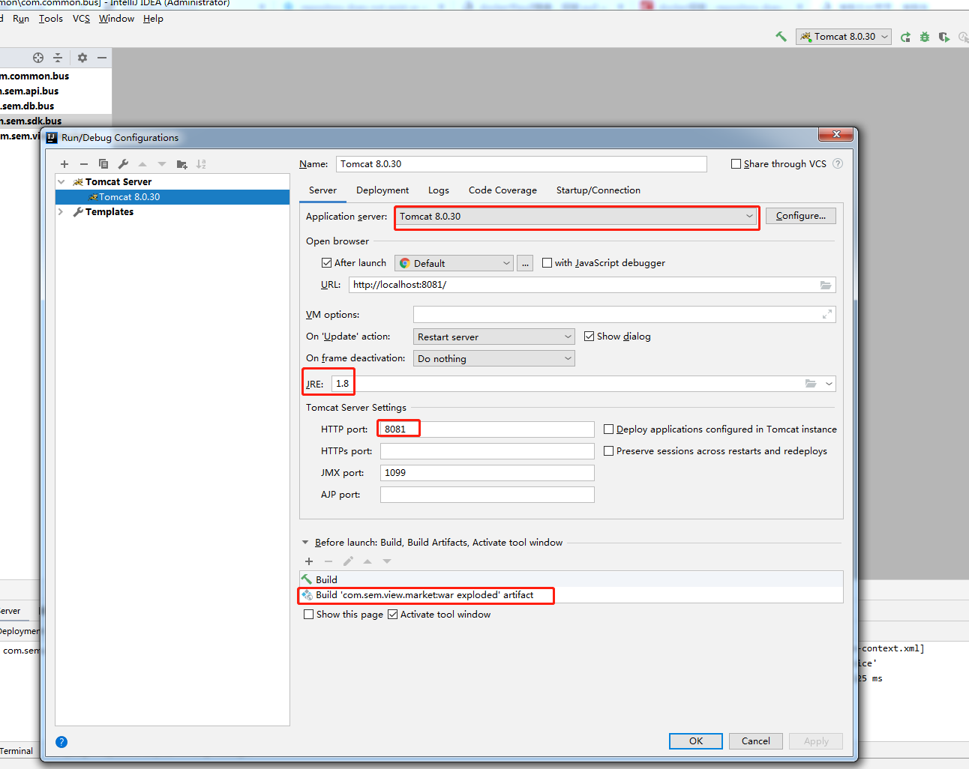Move the Before launch task up
Image resolution: width=969 pixels, height=769 pixels.
[x=367, y=561]
